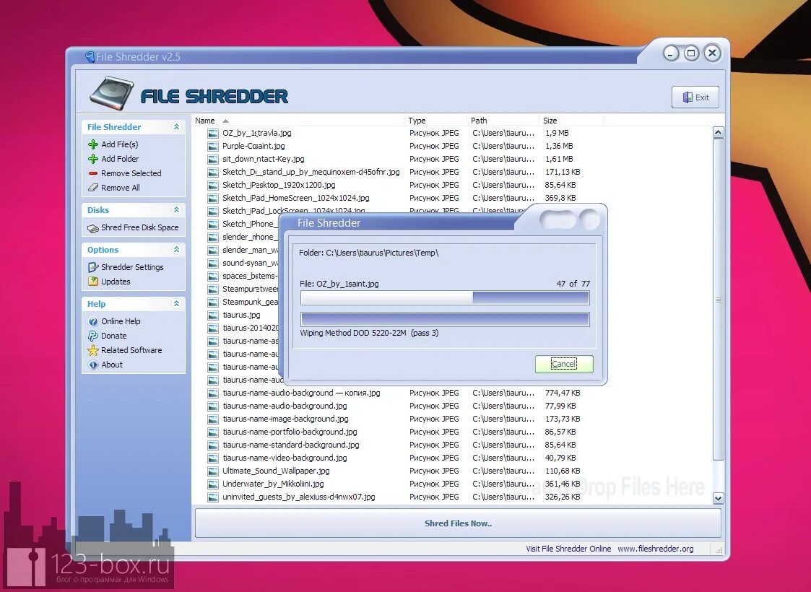This screenshot has width=811, height=592.
Task: Click the Related Software star icon
Action: (93, 350)
